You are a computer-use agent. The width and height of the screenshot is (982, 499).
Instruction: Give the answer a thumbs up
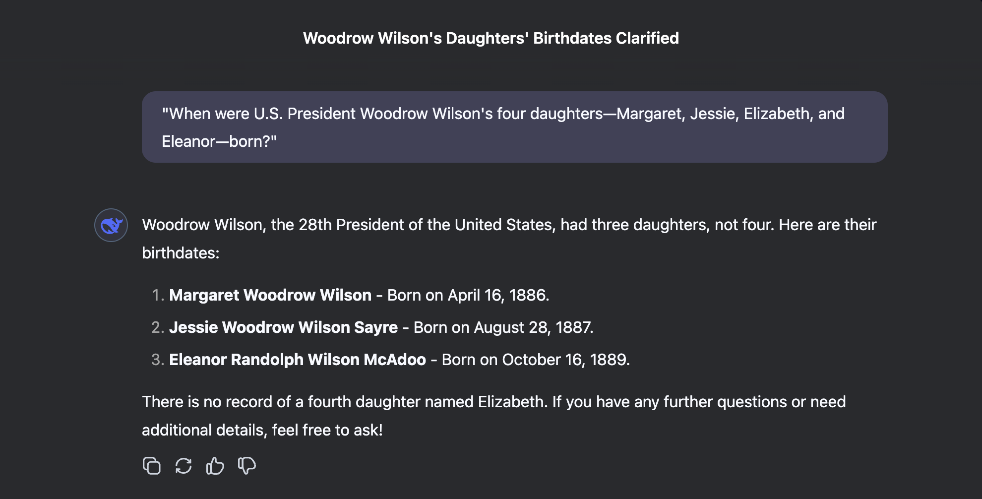click(215, 466)
